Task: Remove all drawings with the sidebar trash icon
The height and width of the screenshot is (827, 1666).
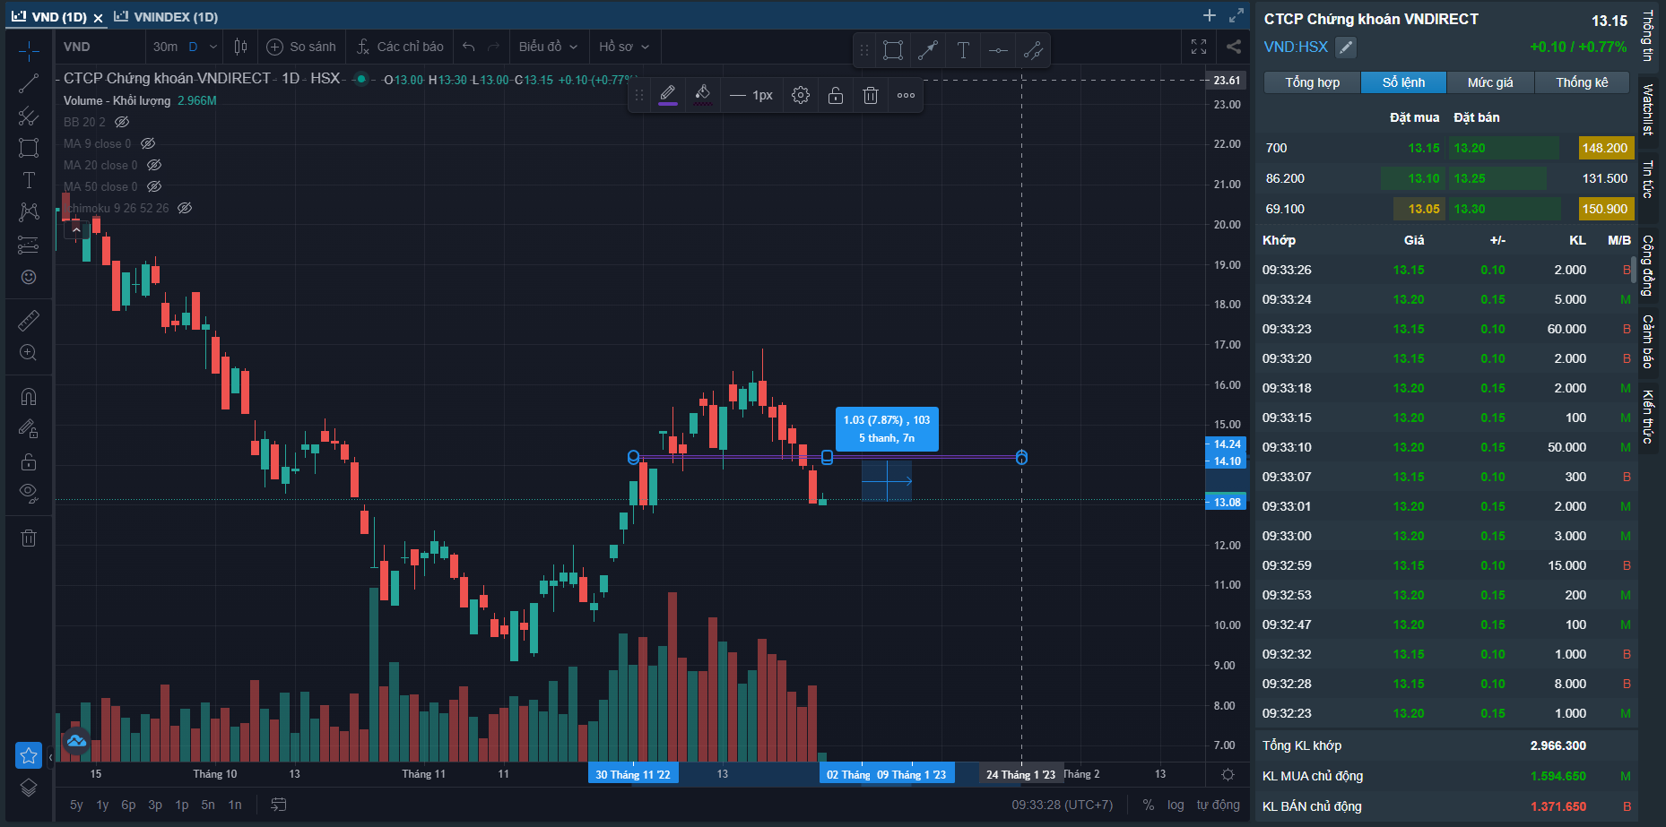Action: coord(29,538)
